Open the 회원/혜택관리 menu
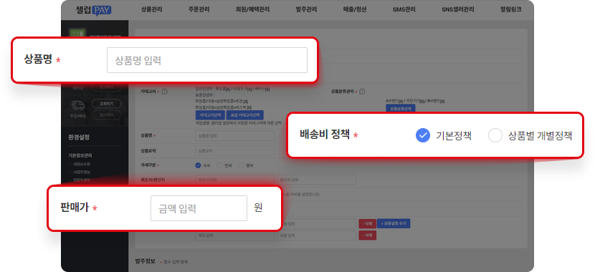This screenshot has height=272, width=595. click(252, 9)
